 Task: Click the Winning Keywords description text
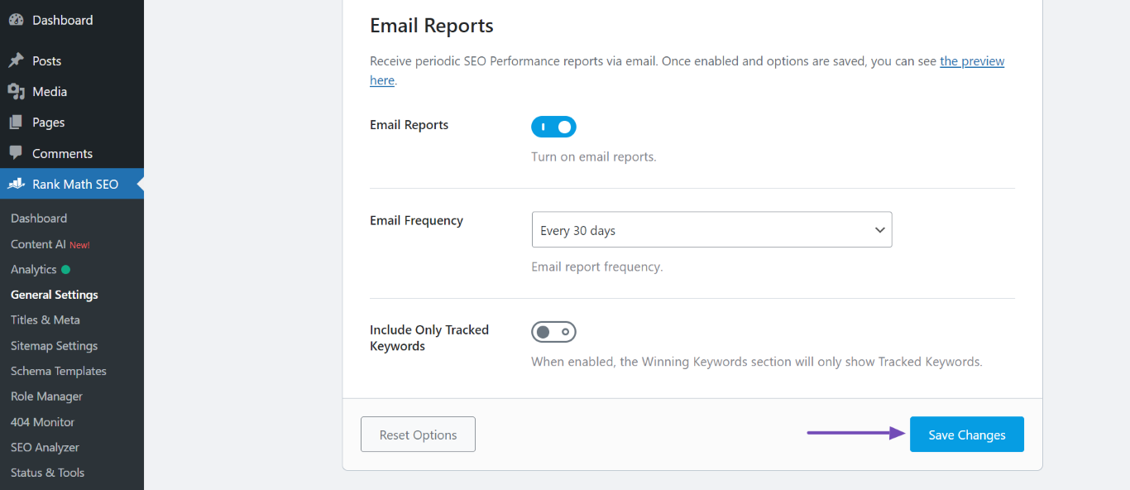[757, 362]
